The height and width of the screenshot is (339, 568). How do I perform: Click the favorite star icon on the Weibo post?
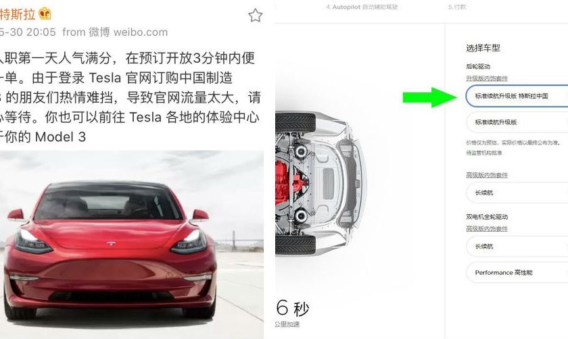[255, 16]
